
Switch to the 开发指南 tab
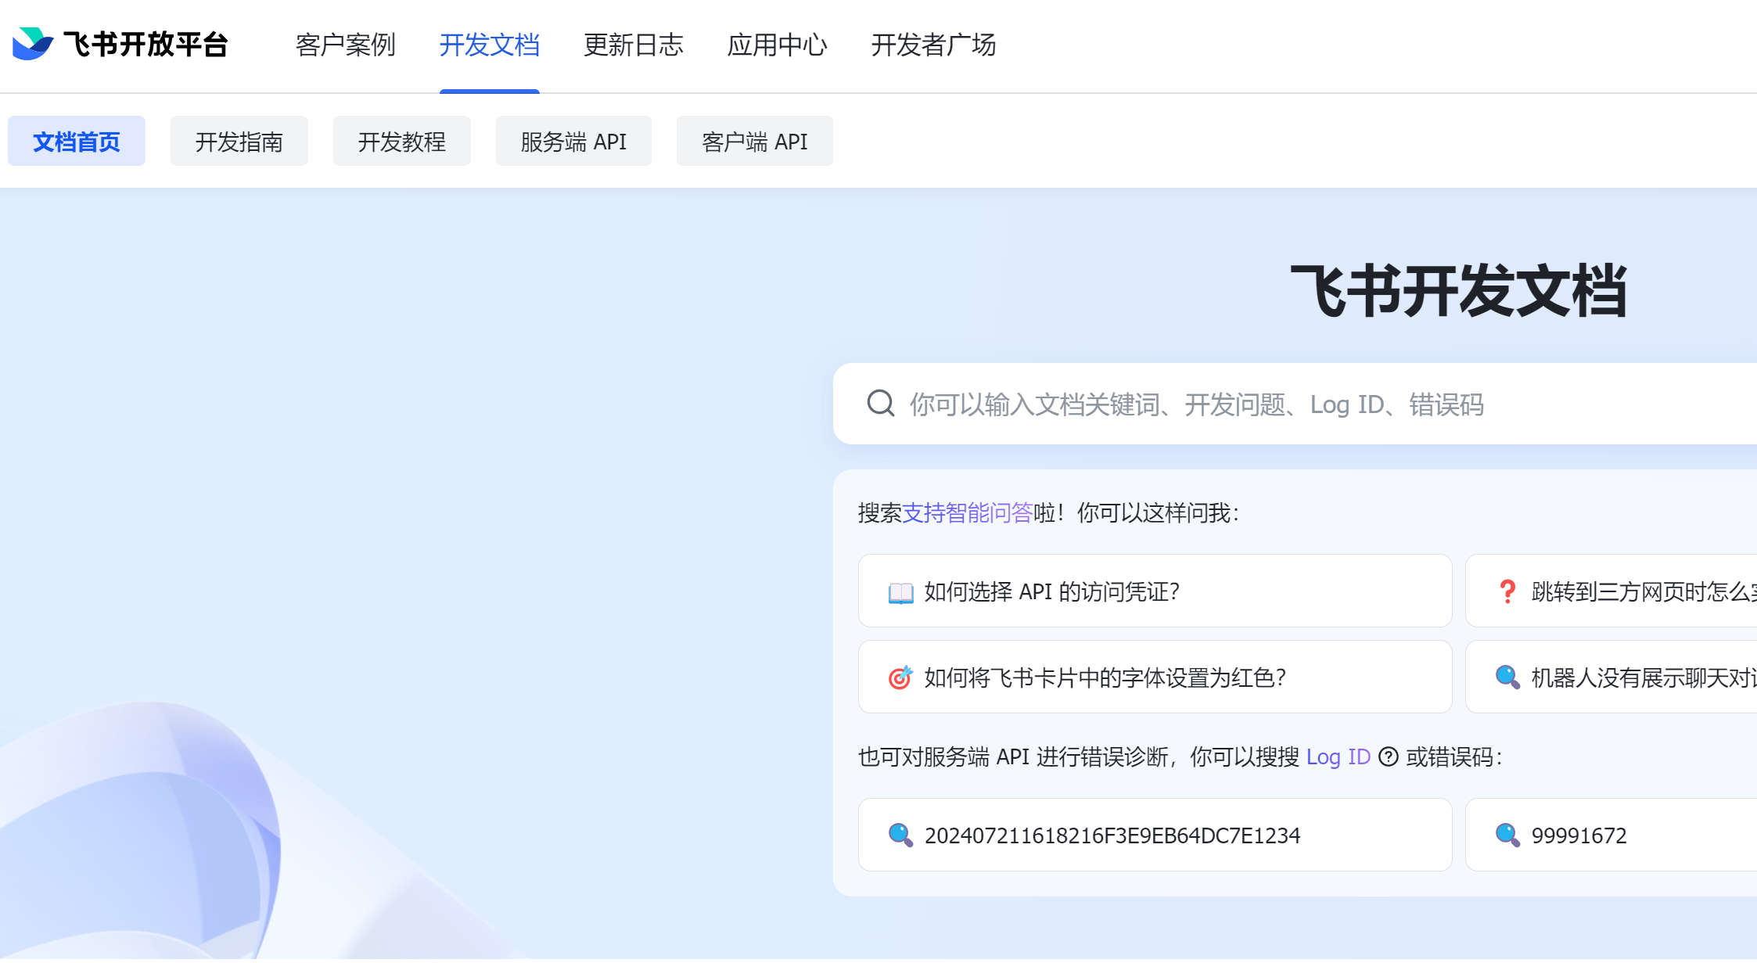tap(239, 142)
